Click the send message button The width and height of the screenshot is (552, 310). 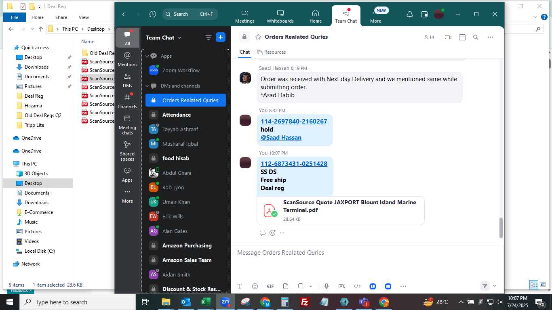pyautogui.click(x=485, y=286)
